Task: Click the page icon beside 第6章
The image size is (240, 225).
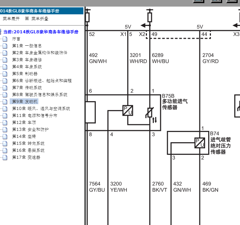Action: (5, 81)
